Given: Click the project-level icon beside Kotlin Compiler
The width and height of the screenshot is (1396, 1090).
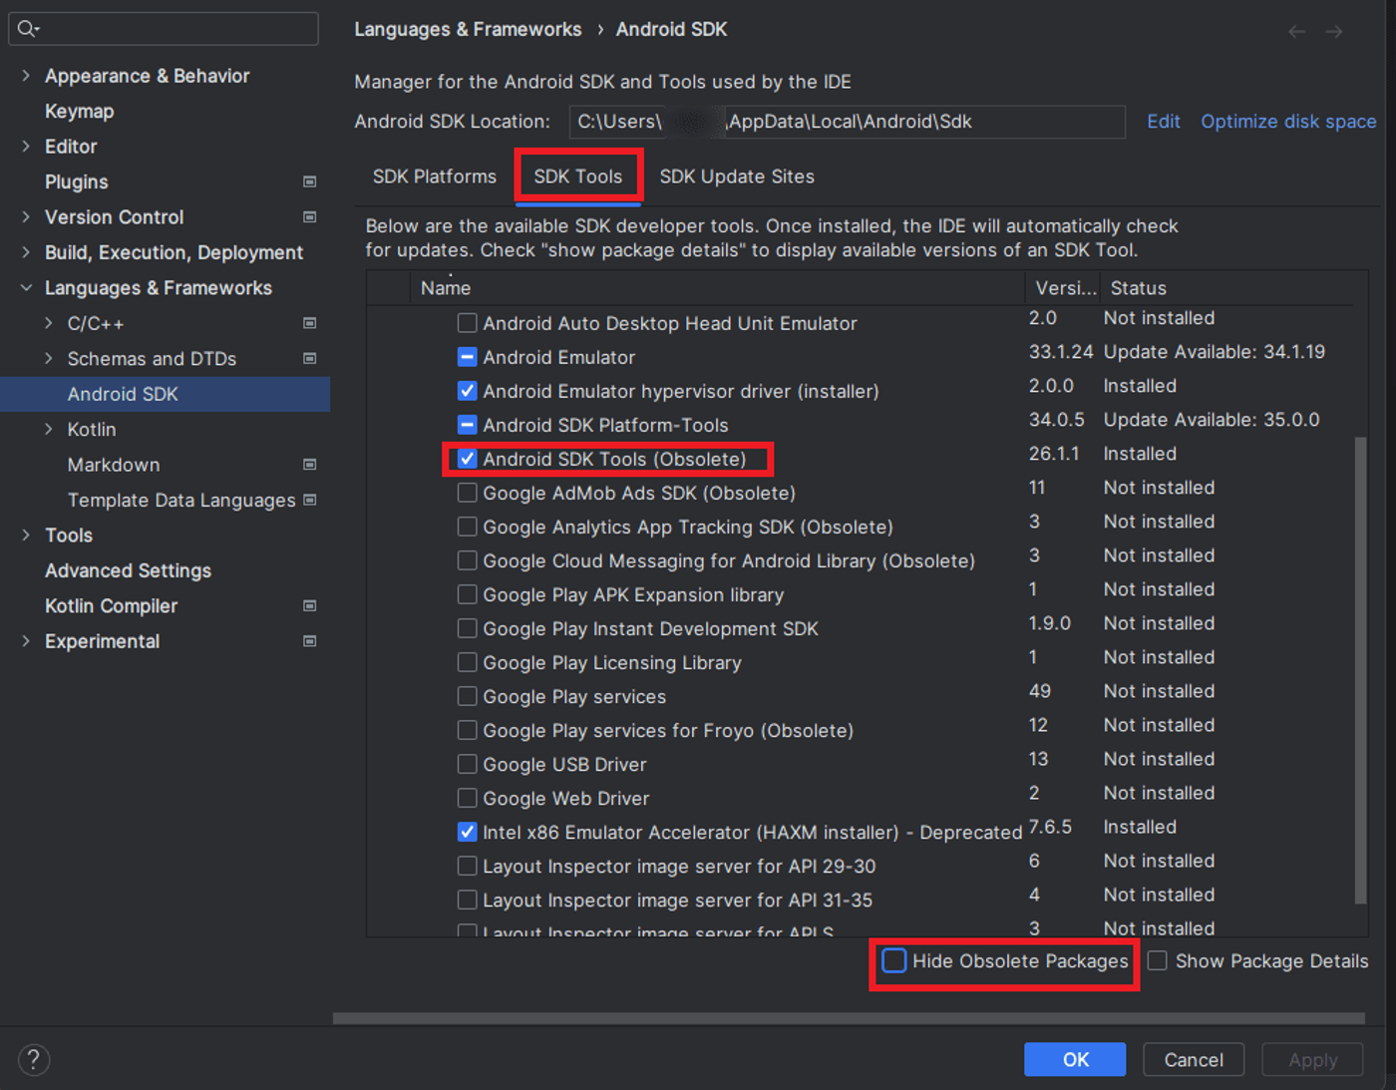Looking at the screenshot, I should point(310,605).
